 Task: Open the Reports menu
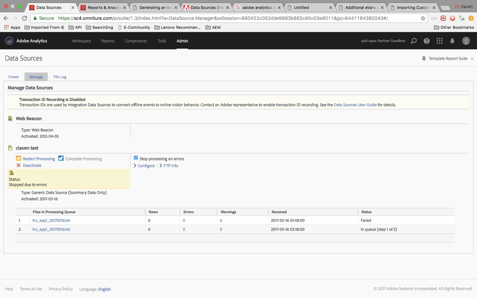[x=108, y=41]
